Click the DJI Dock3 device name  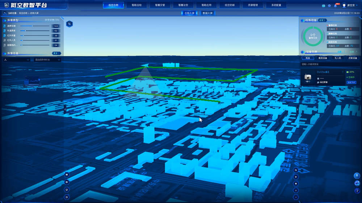tap(323, 72)
